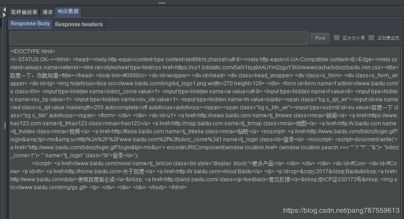Enable the 区分大小写 checkbox
Screen dimensions: 404x219
pos(336,38)
